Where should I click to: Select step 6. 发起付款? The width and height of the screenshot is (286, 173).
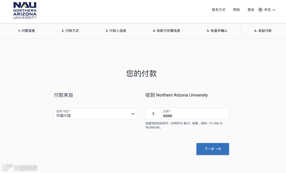click(263, 31)
